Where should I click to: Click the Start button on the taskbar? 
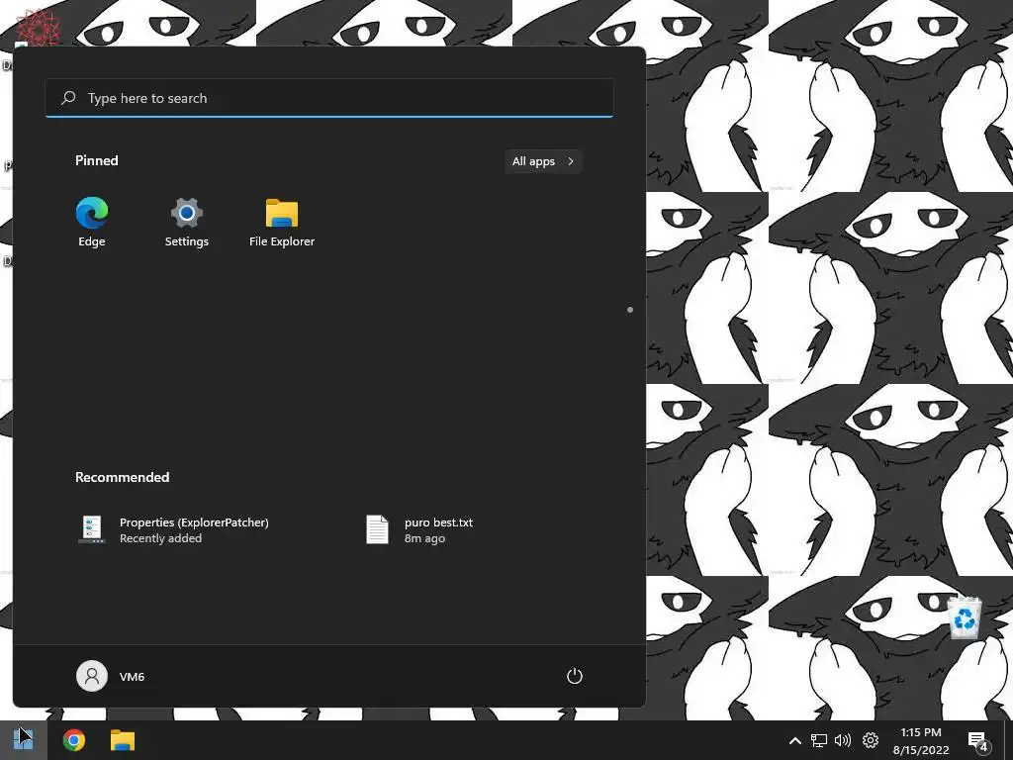point(24,740)
